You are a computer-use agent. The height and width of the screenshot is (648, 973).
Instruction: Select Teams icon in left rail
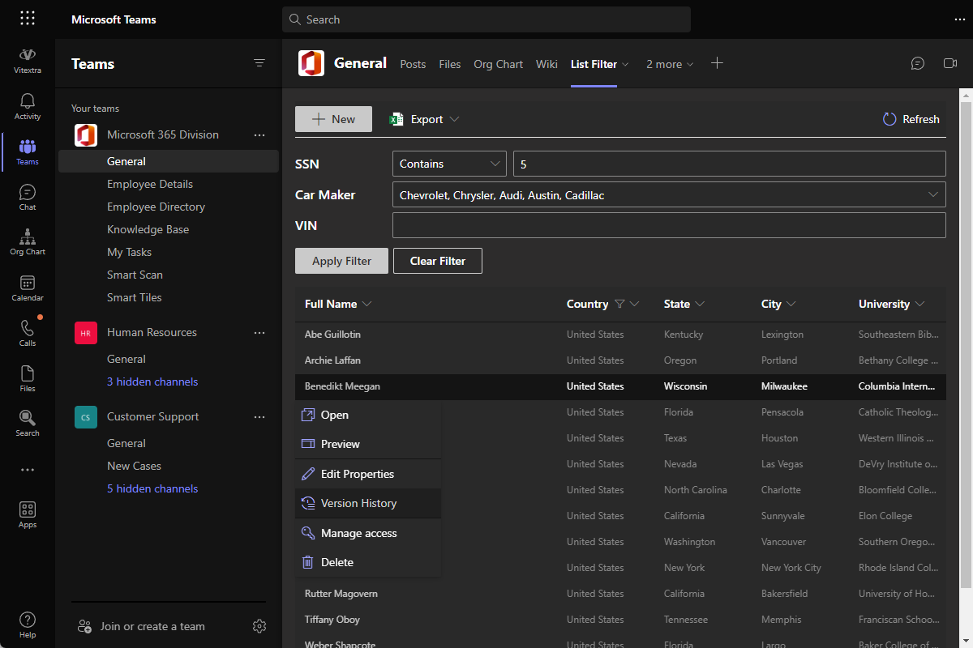click(x=28, y=151)
